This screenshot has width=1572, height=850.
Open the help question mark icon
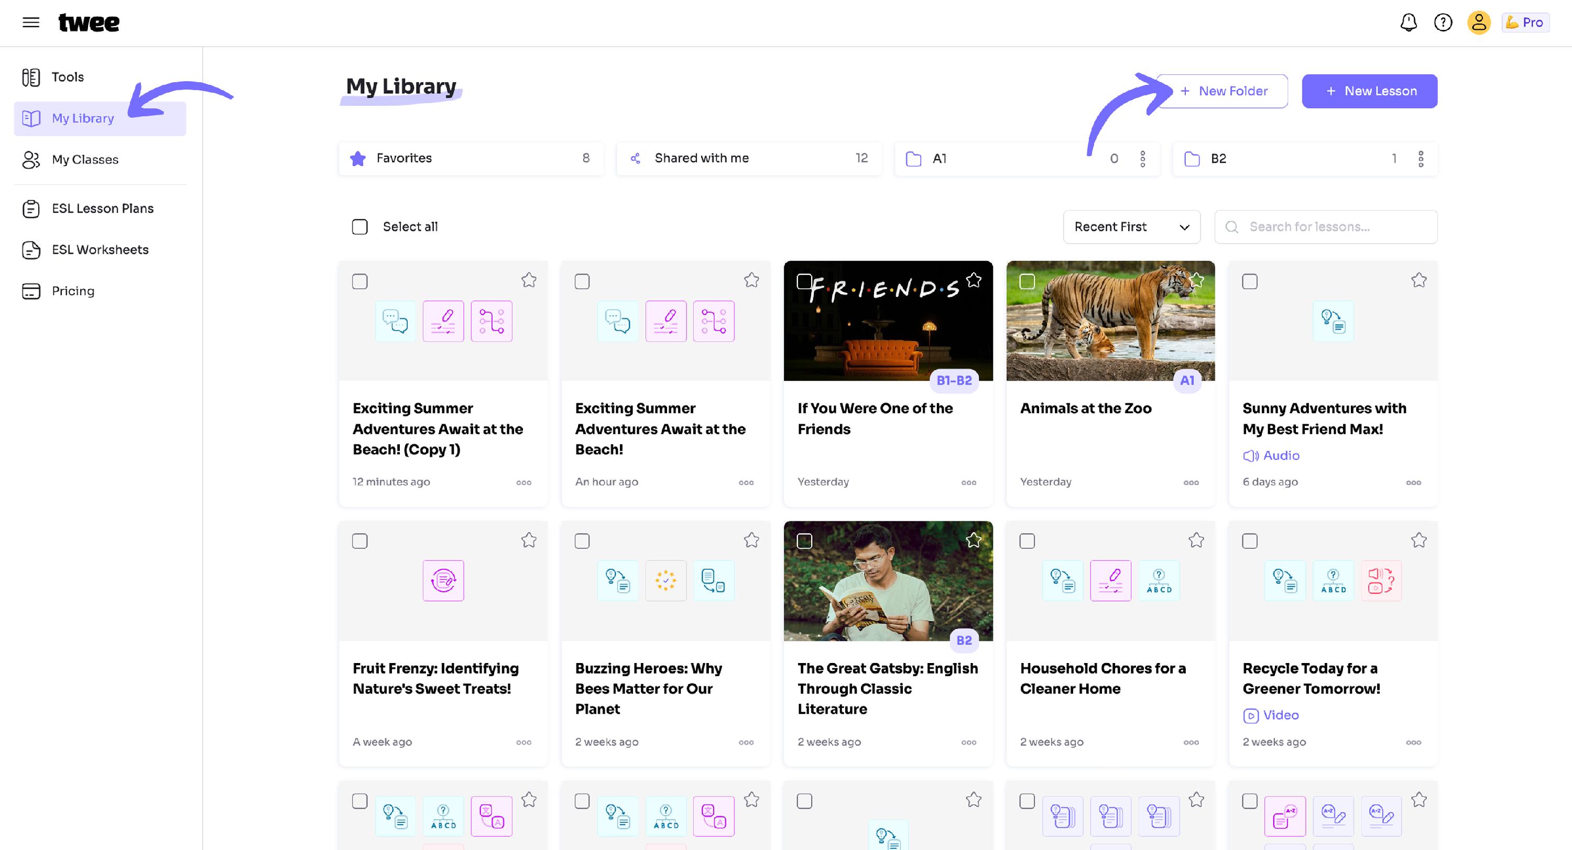[x=1443, y=23]
